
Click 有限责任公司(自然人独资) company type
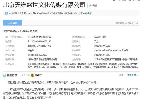[40, 46]
